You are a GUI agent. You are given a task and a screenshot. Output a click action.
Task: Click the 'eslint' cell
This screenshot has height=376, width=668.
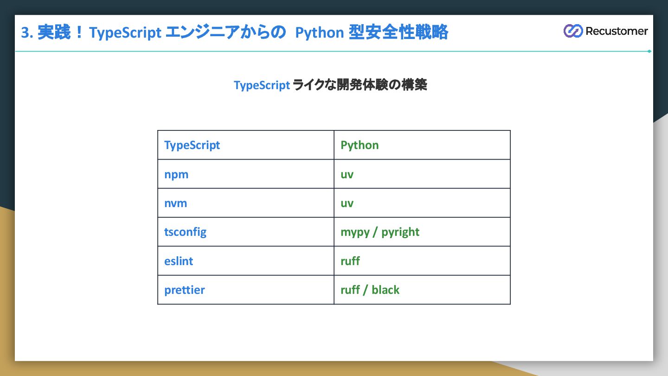246,261
